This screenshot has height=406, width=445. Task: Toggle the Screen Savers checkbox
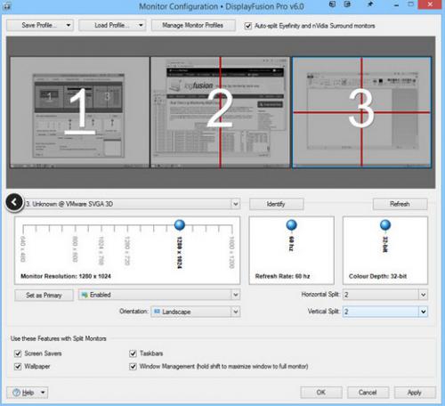(18, 353)
